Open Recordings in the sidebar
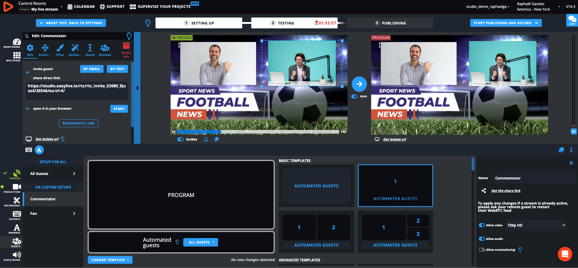This screenshot has width=578, height=268. click(12, 202)
